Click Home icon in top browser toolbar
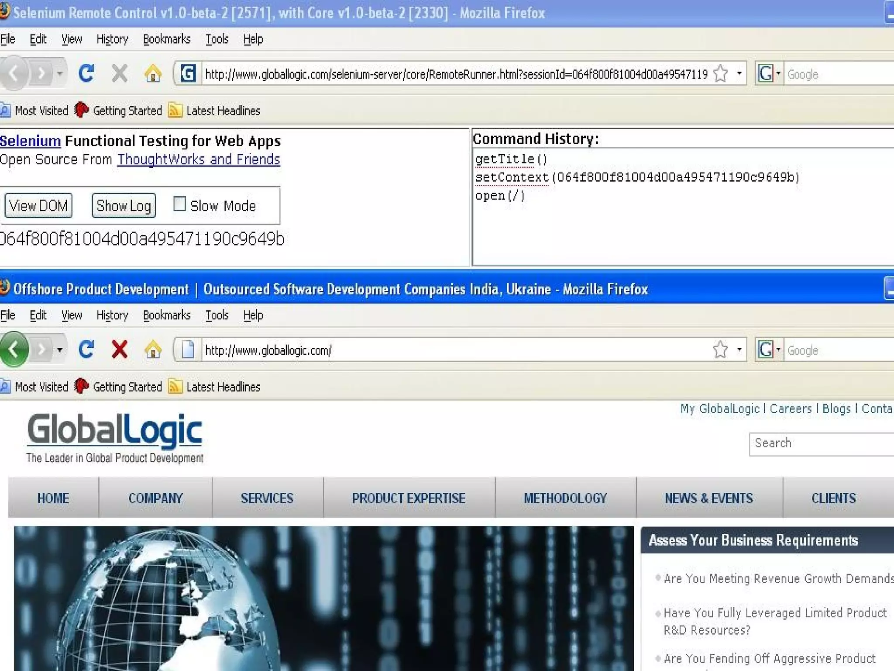The image size is (894, 671). (x=153, y=73)
